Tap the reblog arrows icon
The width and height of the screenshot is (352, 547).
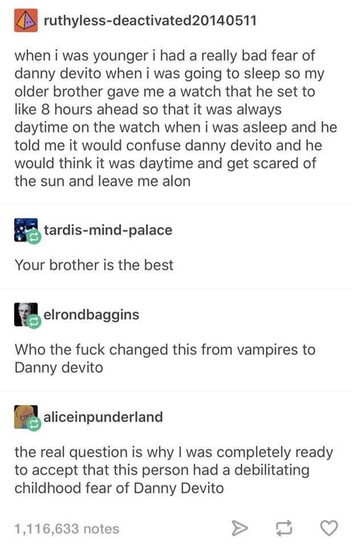[284, 528]
